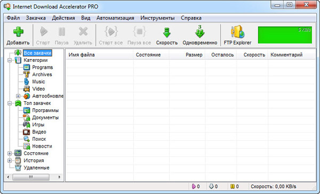Open the Закачка menu
This screenshot has height=194, width=320.
(36, 18)
